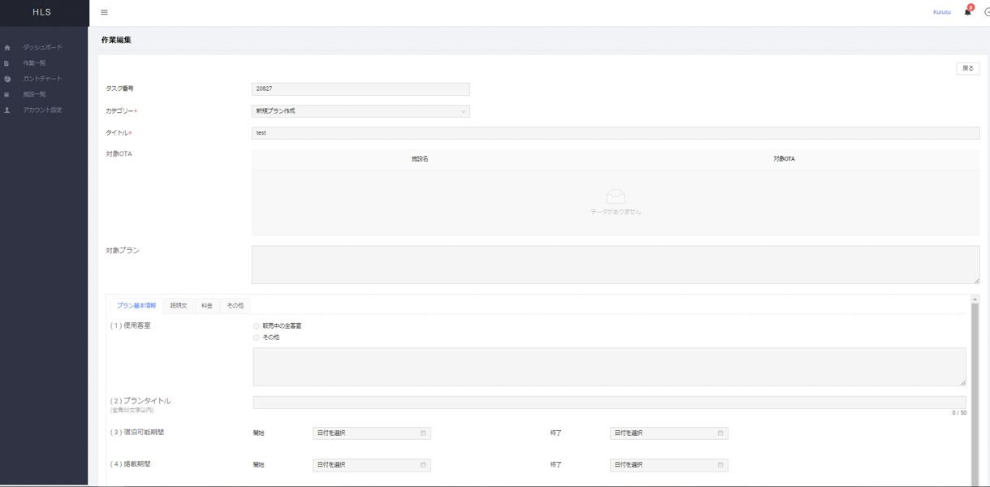This screenshot has width=990, height=487.
Task: Click the 施設一覧 icon in sidebar
Action: click(7, 94)
